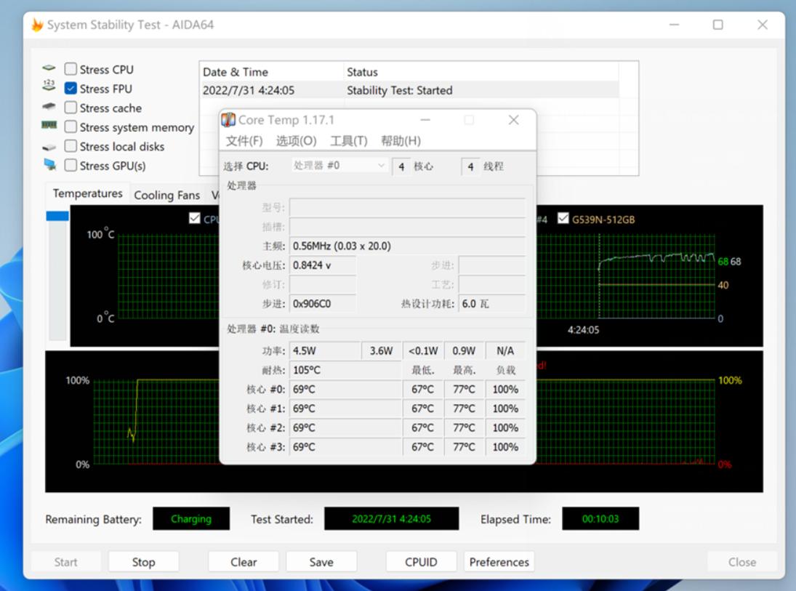796x591 pixels.
Task: Click the disk drive icon beside local disks
Action: (49, 146)
